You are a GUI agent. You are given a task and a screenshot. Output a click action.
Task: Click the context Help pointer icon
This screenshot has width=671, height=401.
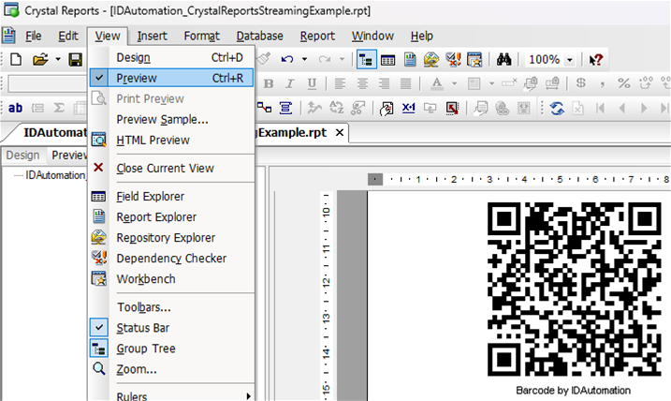[x=596, y=60]
